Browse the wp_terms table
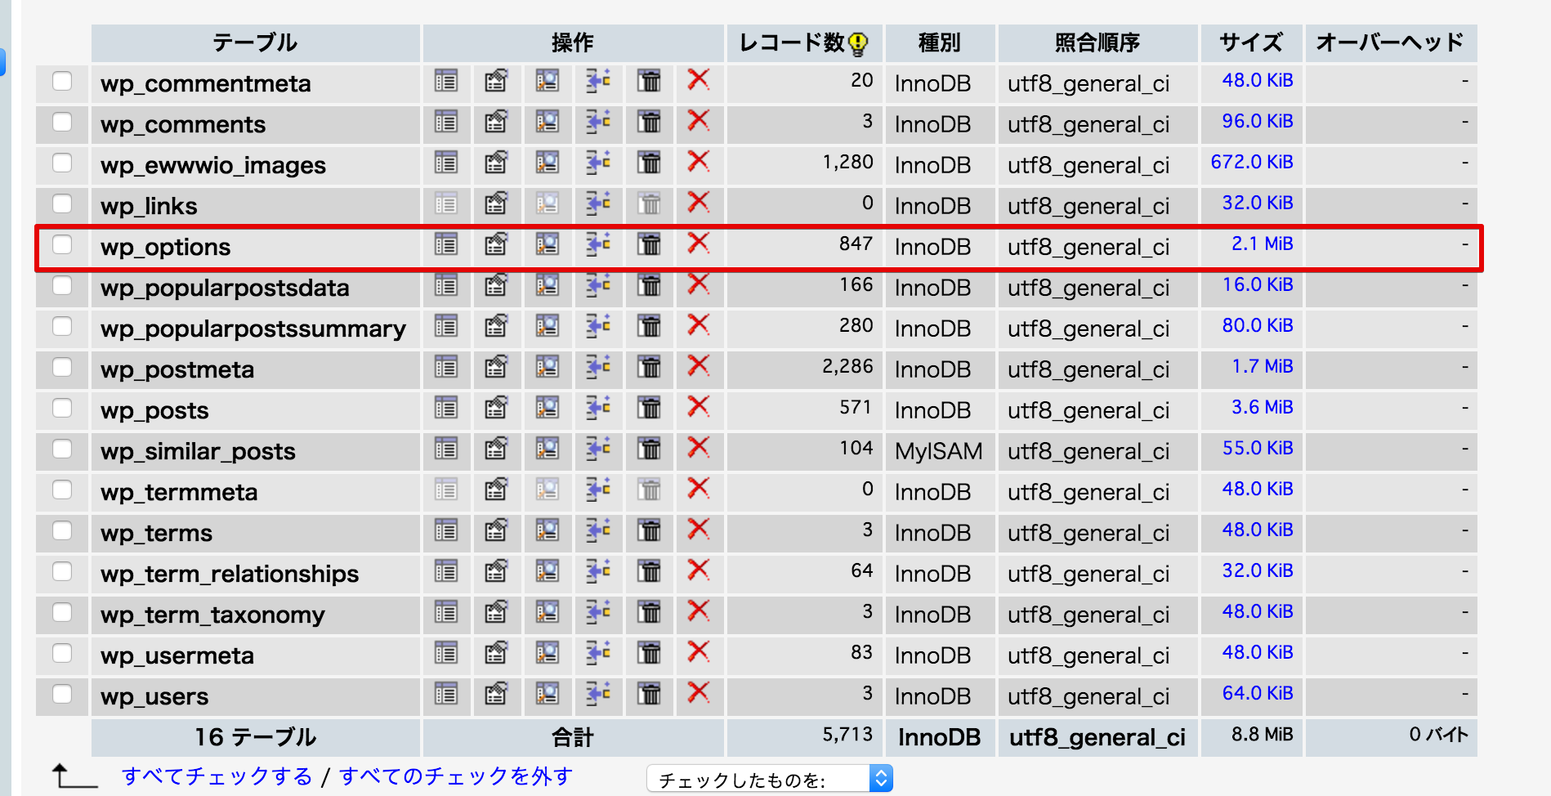 pos(446,530)
